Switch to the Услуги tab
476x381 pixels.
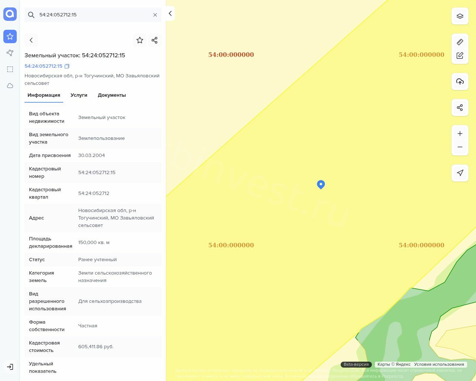(x=79, y=95)
